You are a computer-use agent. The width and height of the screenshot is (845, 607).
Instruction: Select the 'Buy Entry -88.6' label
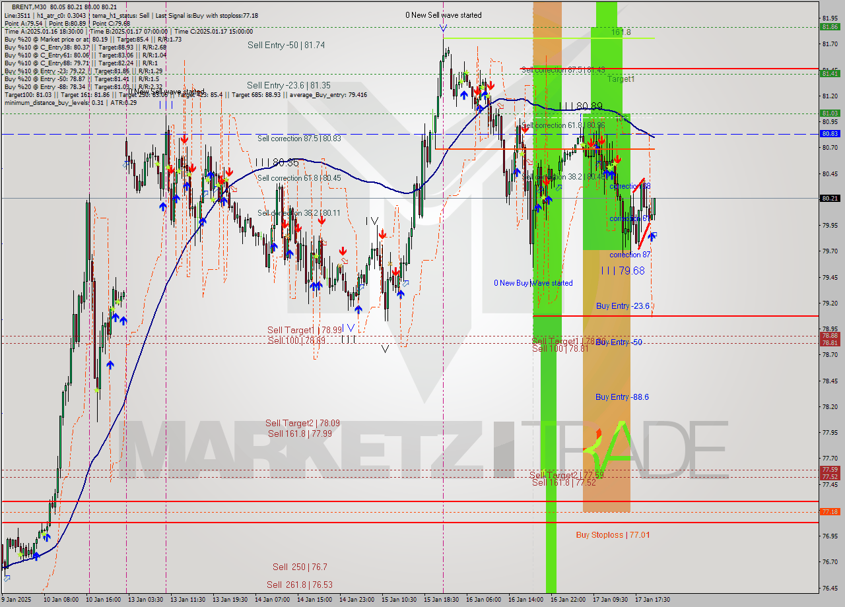pos(622,397)
